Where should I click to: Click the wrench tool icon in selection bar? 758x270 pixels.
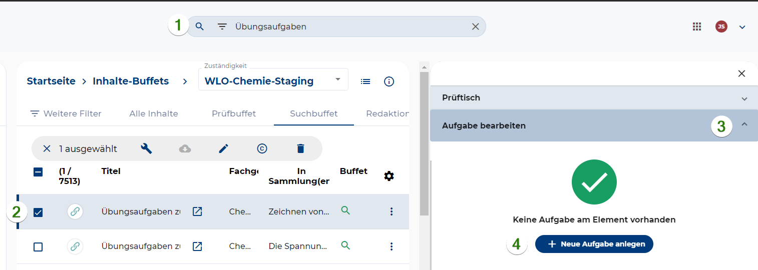[x=146, y=148]
